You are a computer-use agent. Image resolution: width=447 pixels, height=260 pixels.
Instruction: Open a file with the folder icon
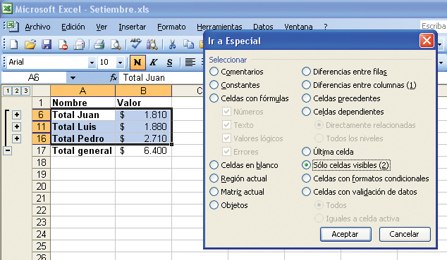click(x=30, y=44)
